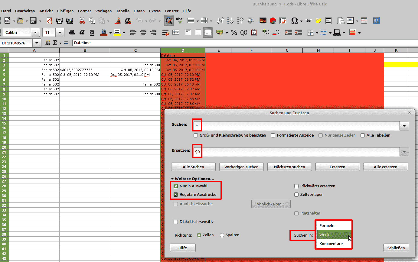Click the Insert Hyperlink chain icon

(x=308, y=21)
